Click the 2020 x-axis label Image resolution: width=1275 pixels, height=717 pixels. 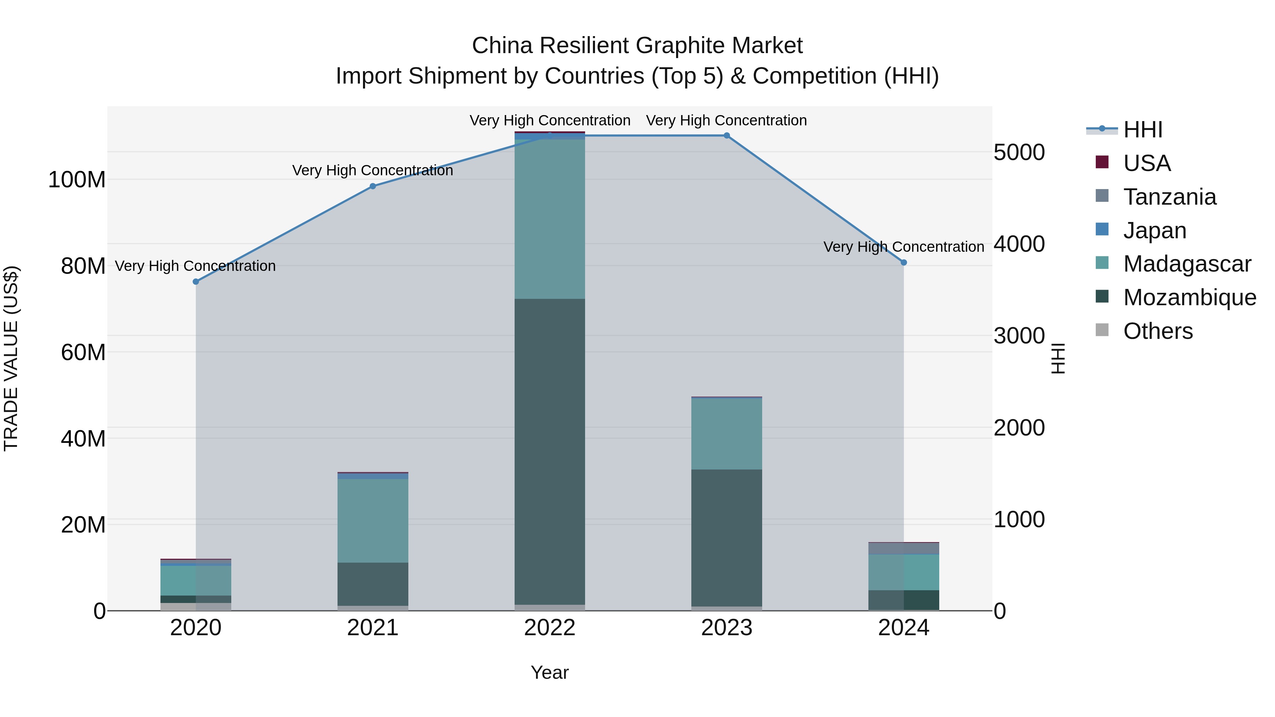tap(196, 628)
